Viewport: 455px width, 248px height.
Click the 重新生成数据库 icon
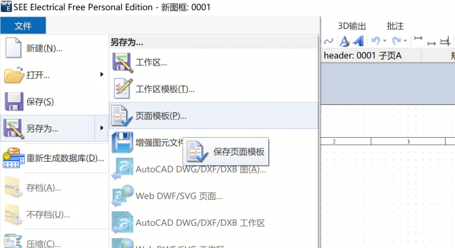13,158
